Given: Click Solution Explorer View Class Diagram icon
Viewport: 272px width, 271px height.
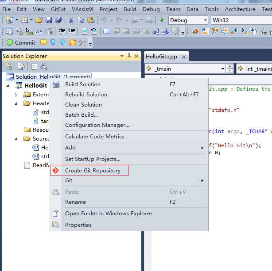Looking at the screenshot, I should [x=44, y=66].
